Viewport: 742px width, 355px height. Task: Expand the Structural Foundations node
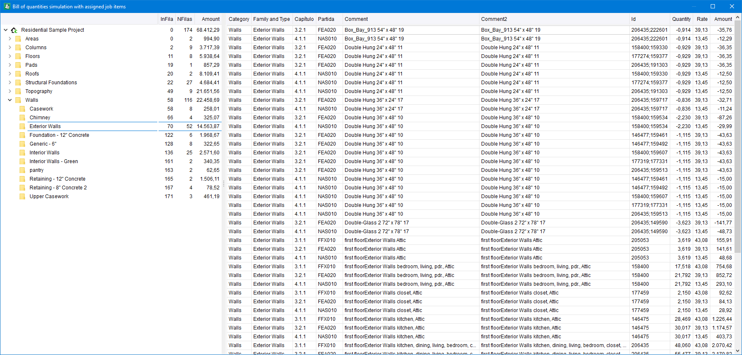point(10,83)
